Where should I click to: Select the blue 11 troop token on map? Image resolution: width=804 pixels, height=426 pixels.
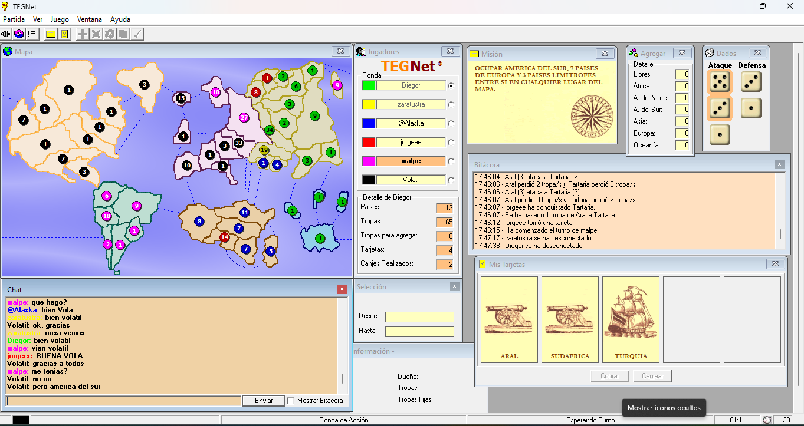click(x=244, y=212)
